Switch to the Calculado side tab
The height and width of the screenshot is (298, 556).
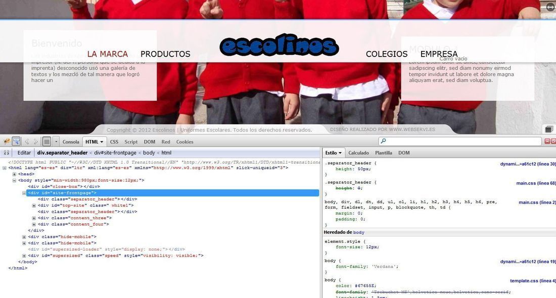point(358,153)
